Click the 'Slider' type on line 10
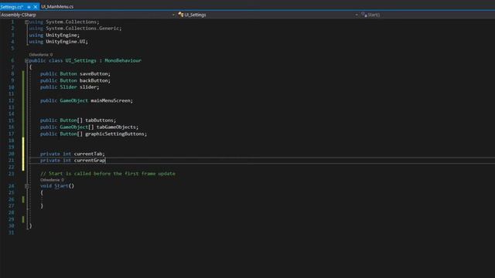Image resolution: width=495 pixels, height=278 pixels. pos(68,87)
